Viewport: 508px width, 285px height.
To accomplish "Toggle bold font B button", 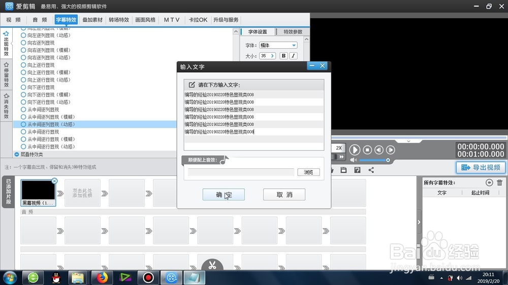I will 283,56.
